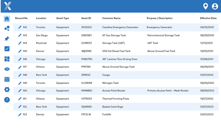The image size is (221, 133).
Task: Sort by the Purpose / Description header
Action: click(159, 18)
